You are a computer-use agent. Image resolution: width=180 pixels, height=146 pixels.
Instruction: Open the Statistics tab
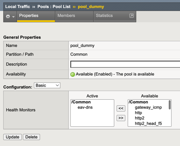point(104,16)
